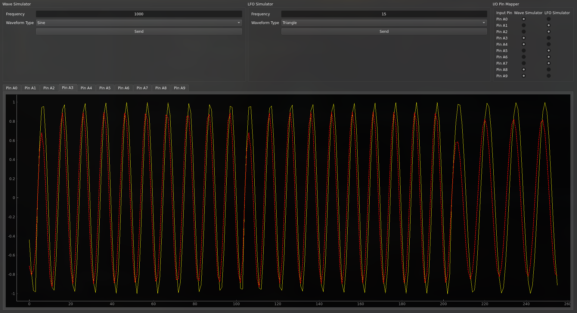Select LFO Simulator radio for Pin A2
Image resolution: width=577 pixels, height=313 pixels.
tap(549, 32)
